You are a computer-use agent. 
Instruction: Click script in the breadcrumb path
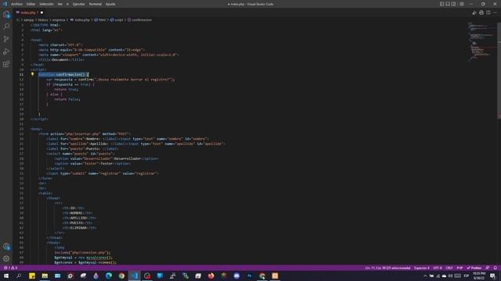click(x=119, y=20)
